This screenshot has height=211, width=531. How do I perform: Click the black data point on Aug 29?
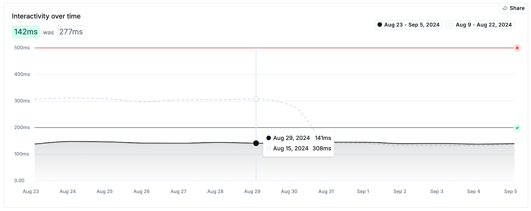point(256,143)
